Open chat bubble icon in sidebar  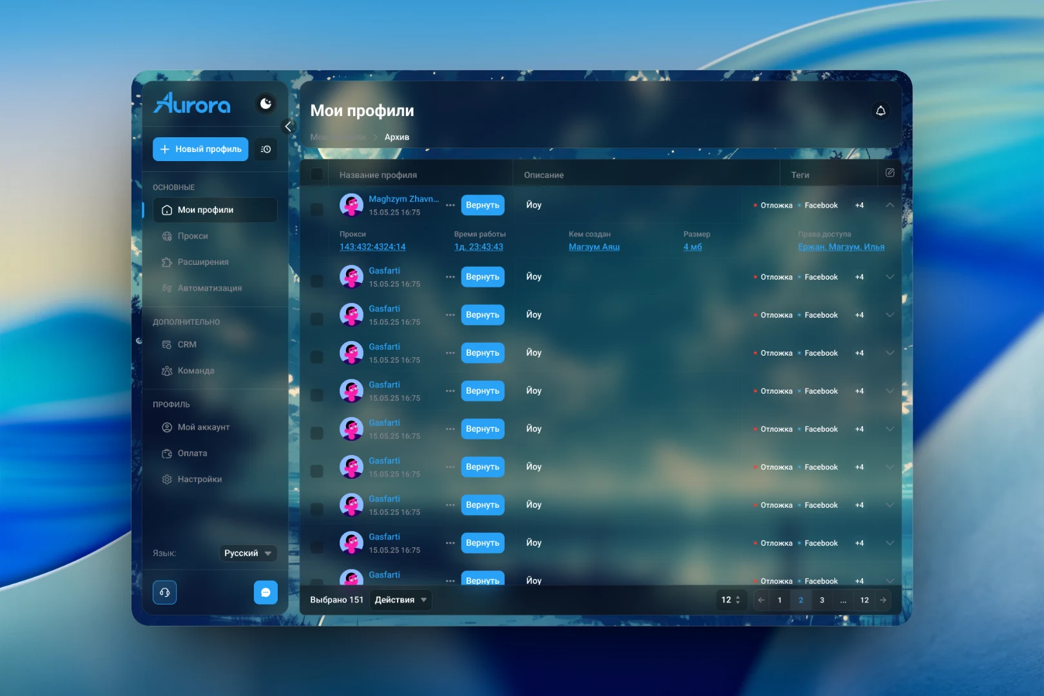tap(266, 592)
